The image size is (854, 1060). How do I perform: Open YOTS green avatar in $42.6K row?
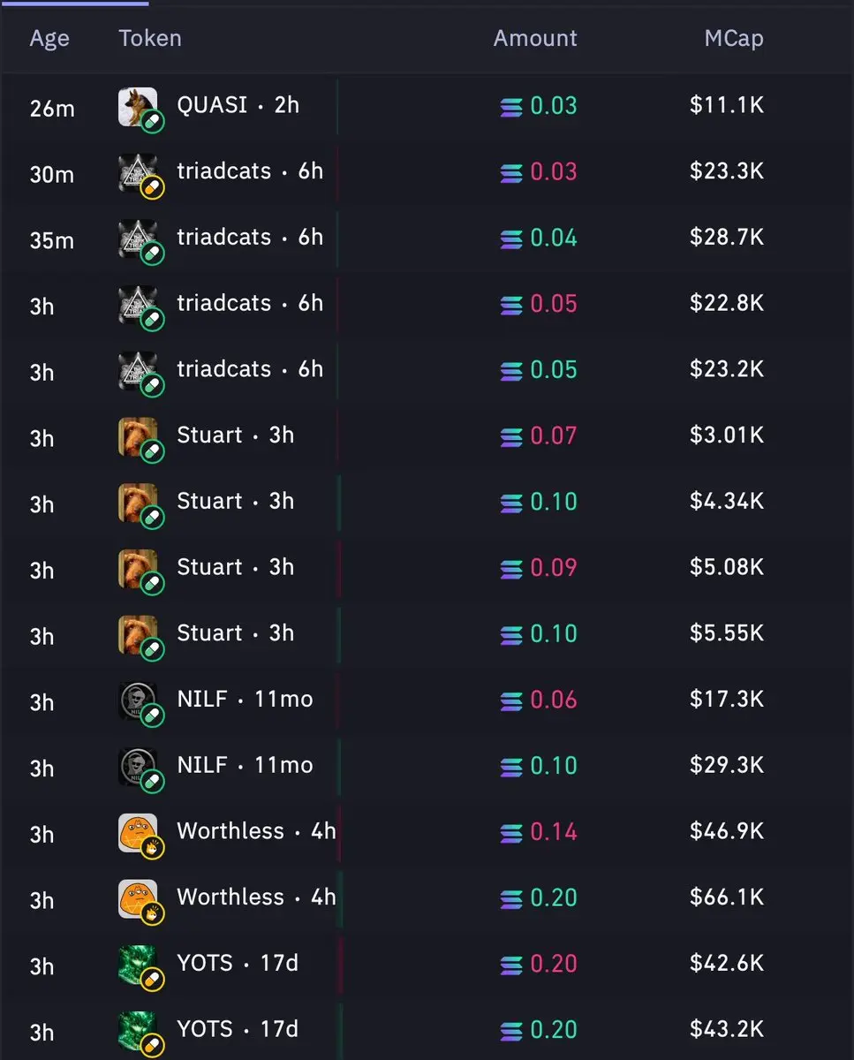138,965
